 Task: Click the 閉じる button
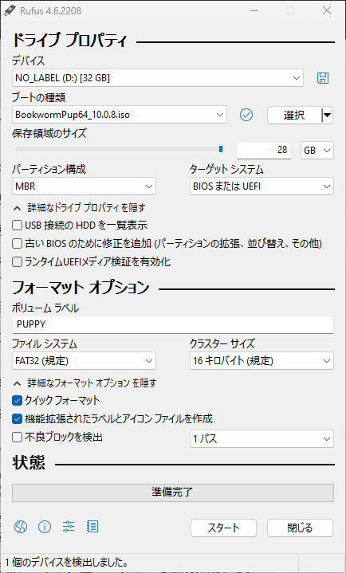300,528
